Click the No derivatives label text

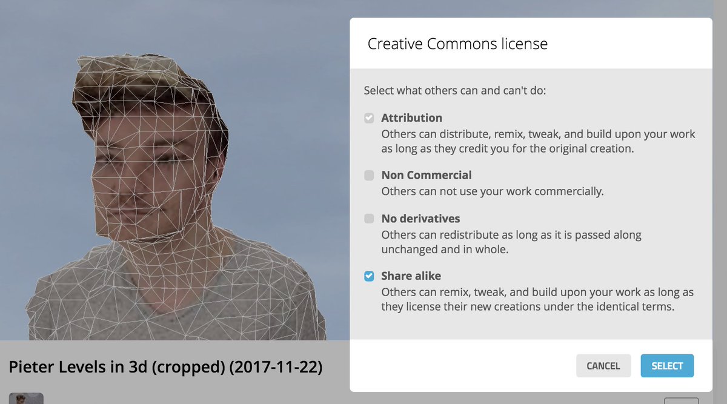(420, 218)
